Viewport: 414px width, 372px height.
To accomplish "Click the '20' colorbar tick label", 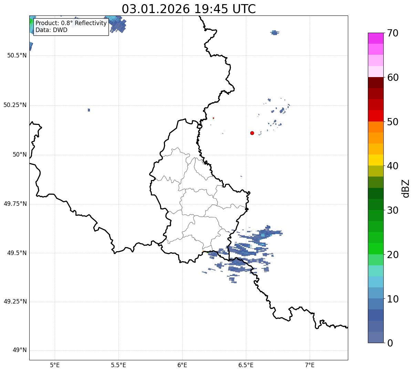I will (393, 255).
